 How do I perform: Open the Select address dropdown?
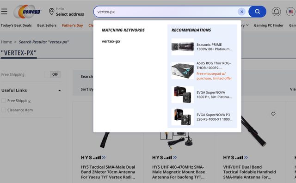tap(70, 14)
